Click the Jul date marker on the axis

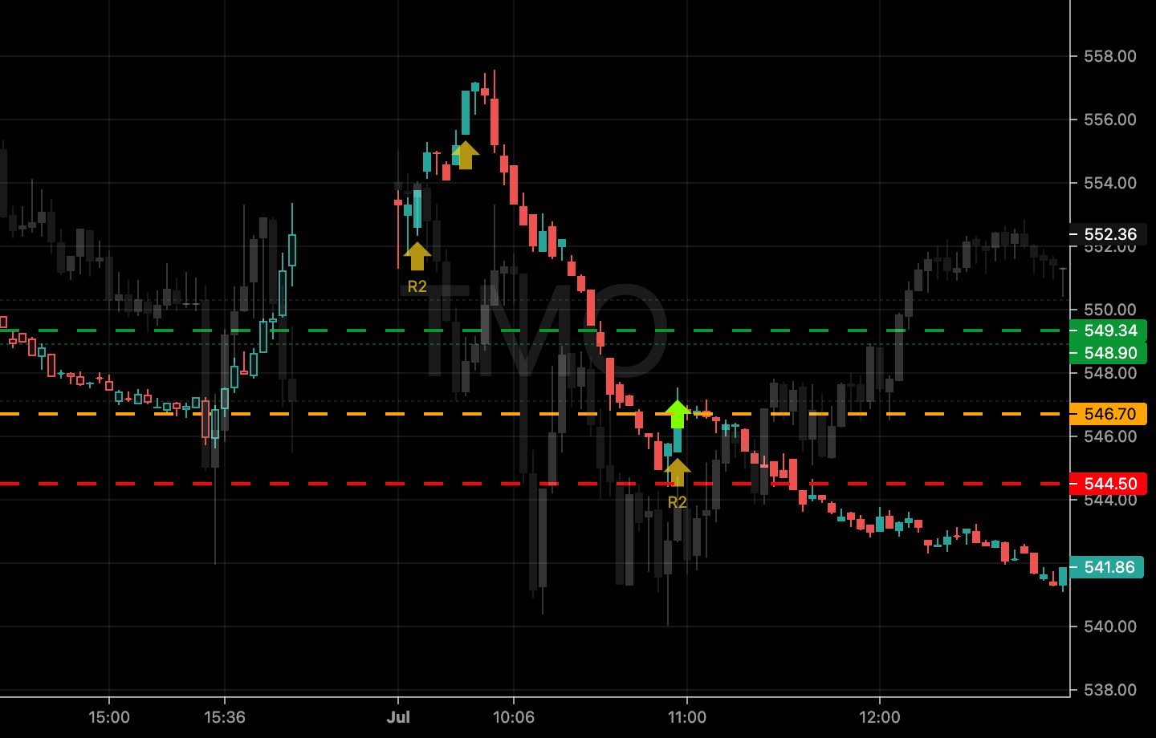[398, 717]
